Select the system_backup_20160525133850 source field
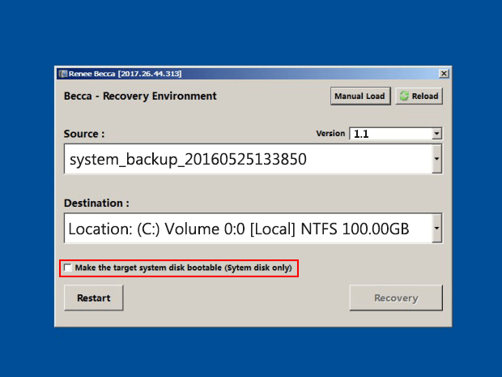502x377 pixels. (x=248, y=159)
